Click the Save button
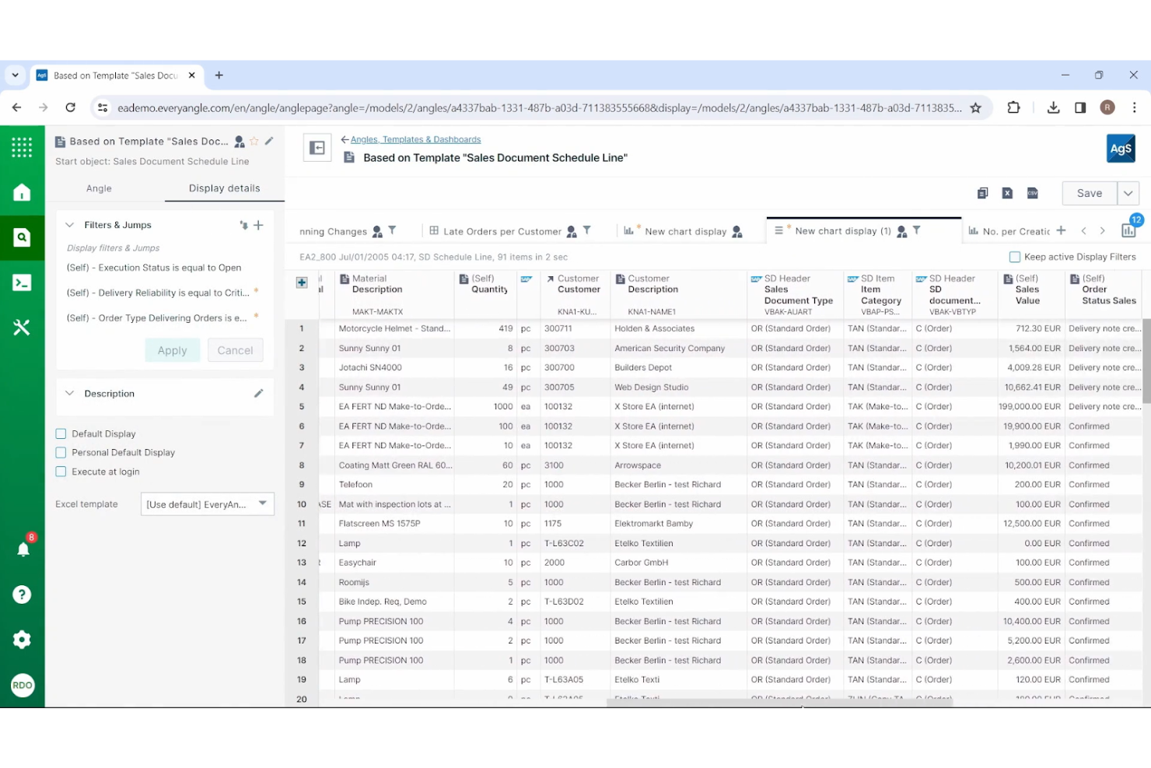1151x768 pixels. point(1090,194)
